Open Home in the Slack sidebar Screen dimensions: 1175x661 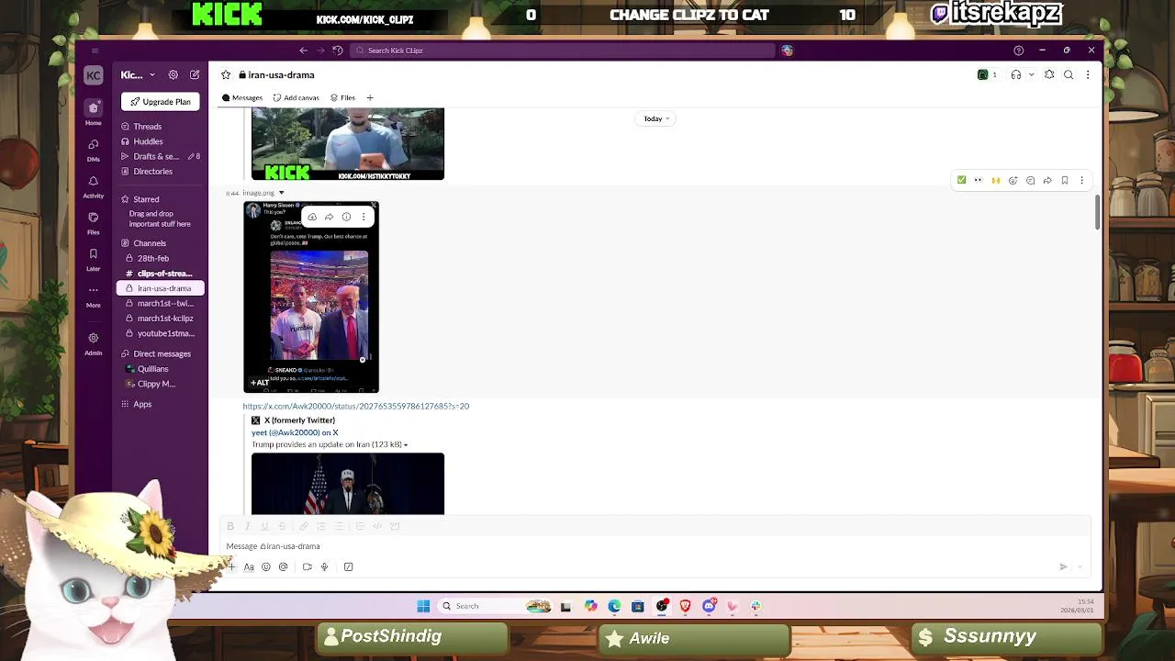pos(93,112)
